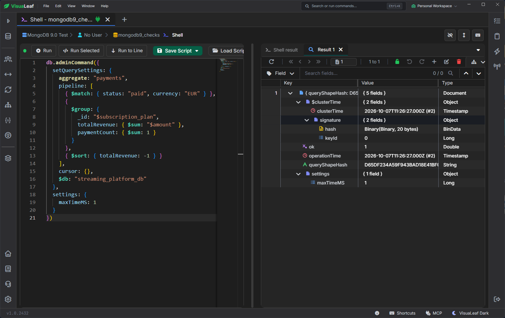
Task: Open the home icon in sidebar
Action: (x=8, y=254)
